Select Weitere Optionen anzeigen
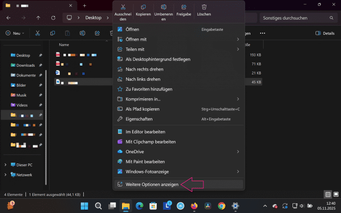The image size is (341, 213). click(x=151, y=185)
